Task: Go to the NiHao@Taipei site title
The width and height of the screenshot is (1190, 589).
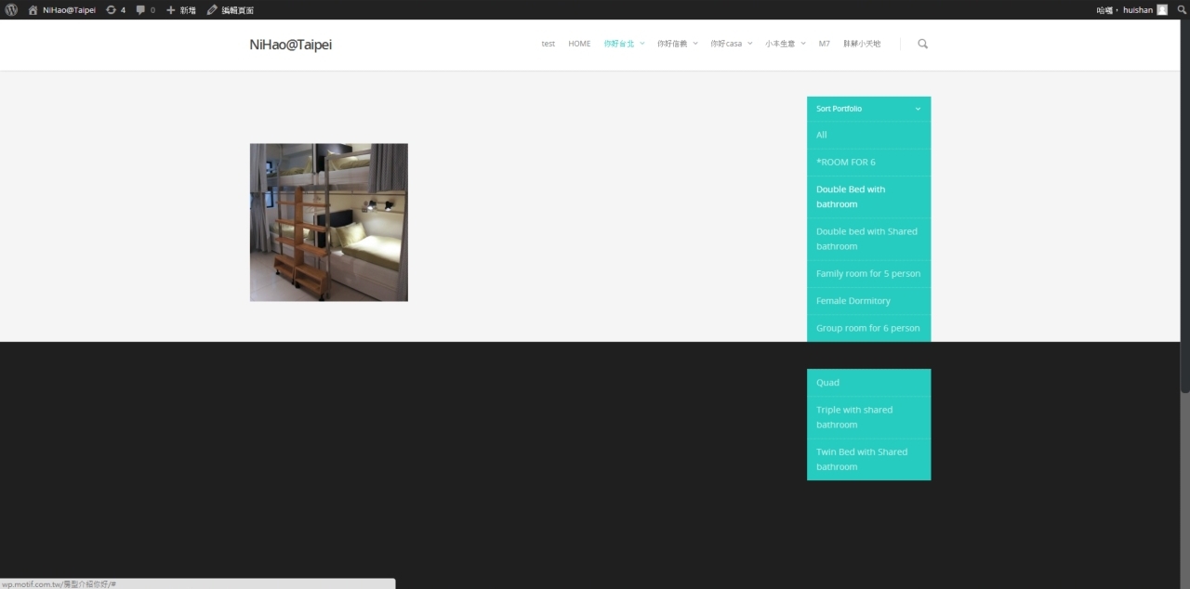Action: [290, 45]
